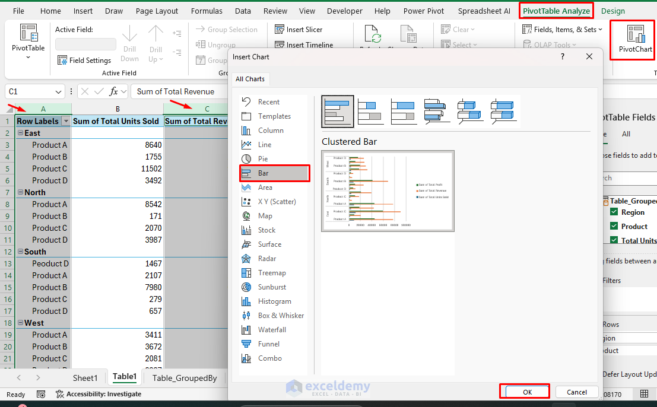Open the Templates charts category
The image size is (657, 407).
click(274, 116)
